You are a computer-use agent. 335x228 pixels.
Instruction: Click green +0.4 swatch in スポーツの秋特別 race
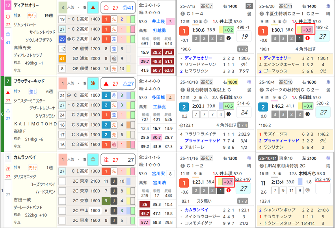click(x=308, y=106)
